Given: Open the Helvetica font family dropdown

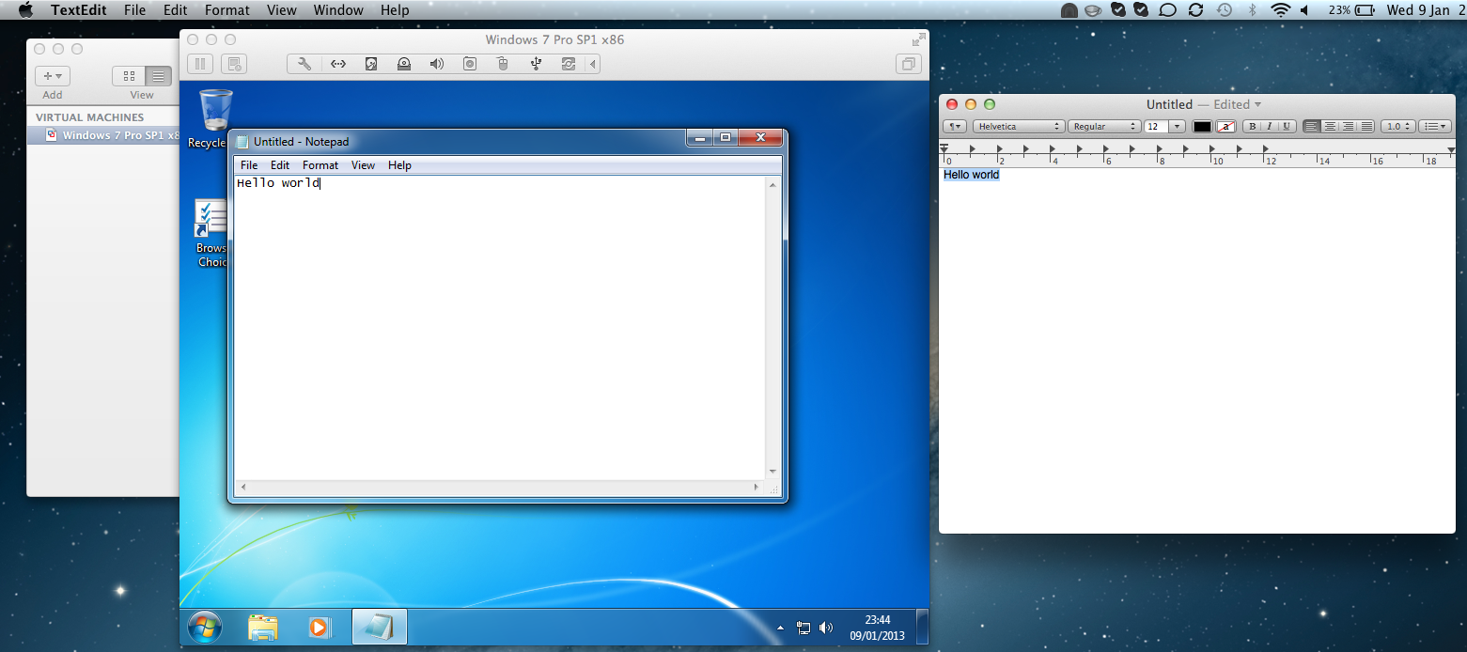Looking at the screenshot, I should click(x=1018, y=127).
